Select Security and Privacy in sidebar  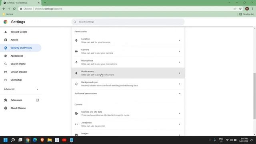[x=20, y=48]
